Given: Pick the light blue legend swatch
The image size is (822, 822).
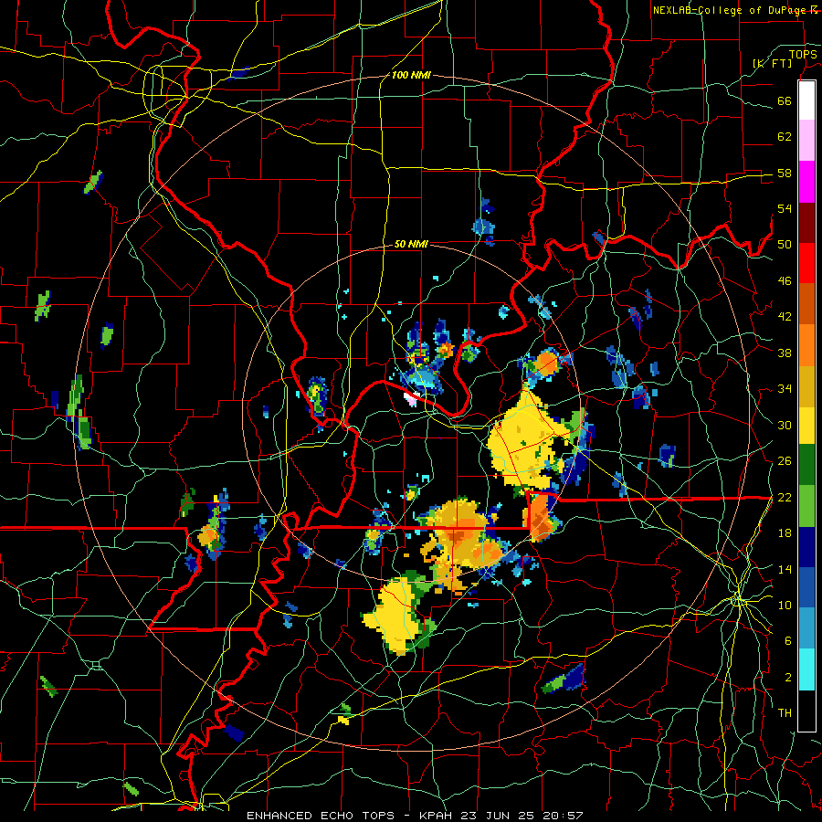Looking at the screenshot, I should [806, 628].
